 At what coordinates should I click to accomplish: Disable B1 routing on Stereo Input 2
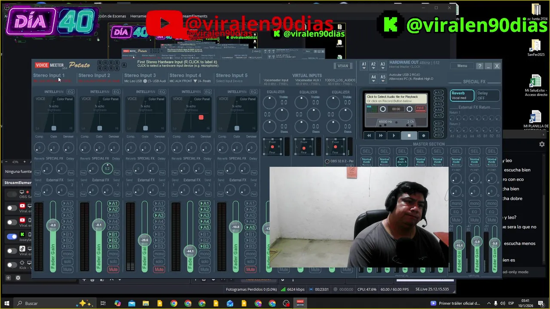(113, 234)
